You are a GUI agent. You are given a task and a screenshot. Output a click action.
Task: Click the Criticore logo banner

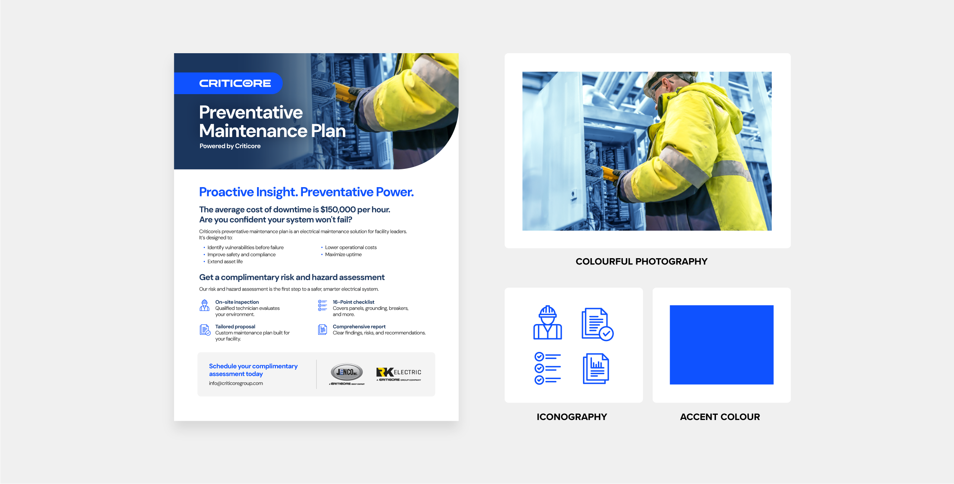[235, 83]
